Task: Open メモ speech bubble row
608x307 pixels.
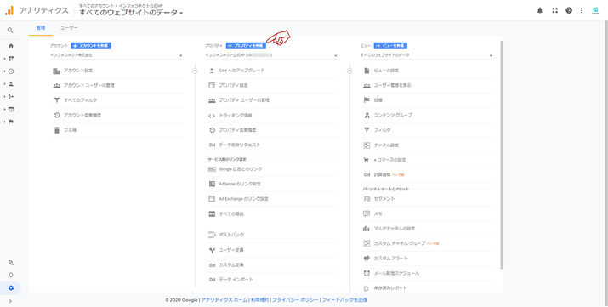Action: (x=427, y=214)
